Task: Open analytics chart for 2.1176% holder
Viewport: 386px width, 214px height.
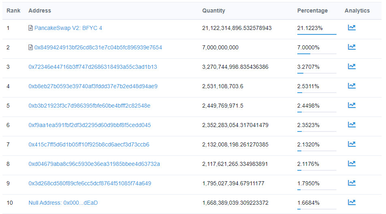Action: click(x=352, y=163)
